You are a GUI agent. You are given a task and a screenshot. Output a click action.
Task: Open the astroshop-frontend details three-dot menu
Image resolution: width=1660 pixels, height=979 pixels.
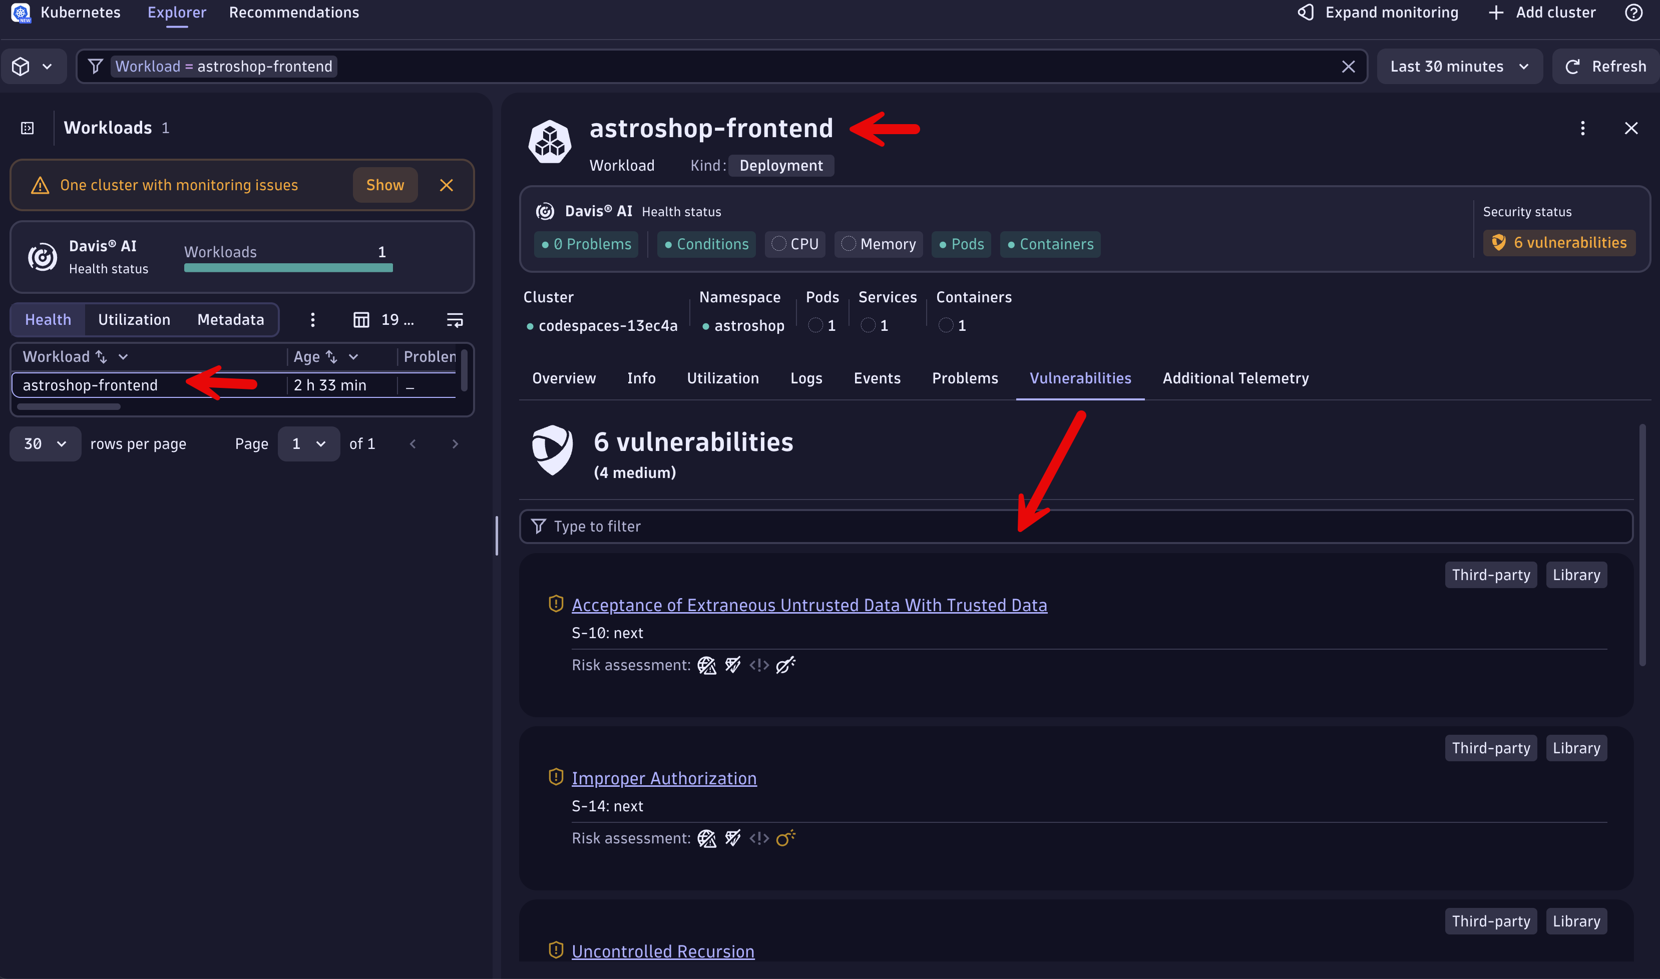point(1582,128)
